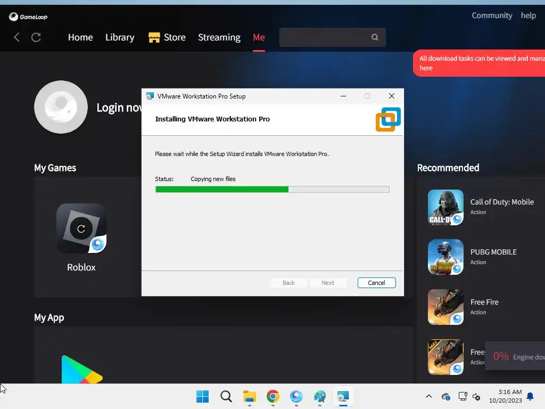
Task: Click the profile avatar picture
Action: tap(61, 107)
